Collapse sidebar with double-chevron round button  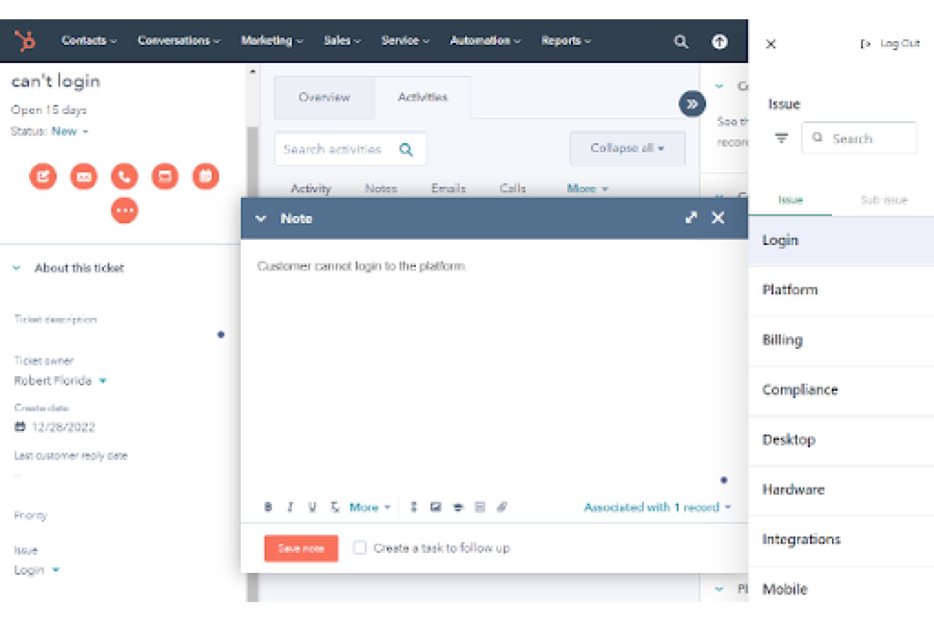coord(692,104)
